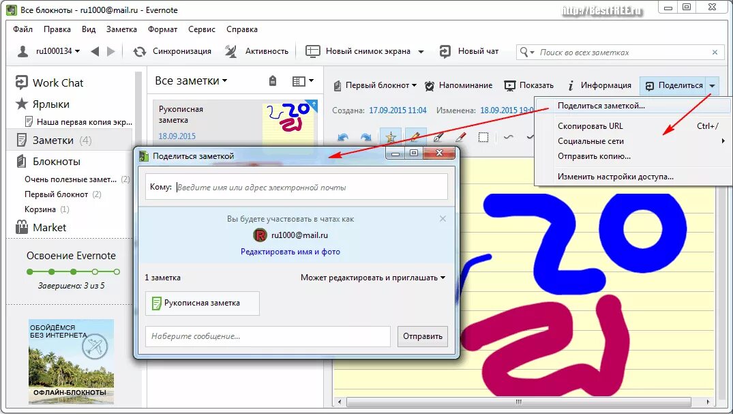Viewport: 733px width, 414px height.
Task: Open Сервис menu
Action: (x=201, y=29)
